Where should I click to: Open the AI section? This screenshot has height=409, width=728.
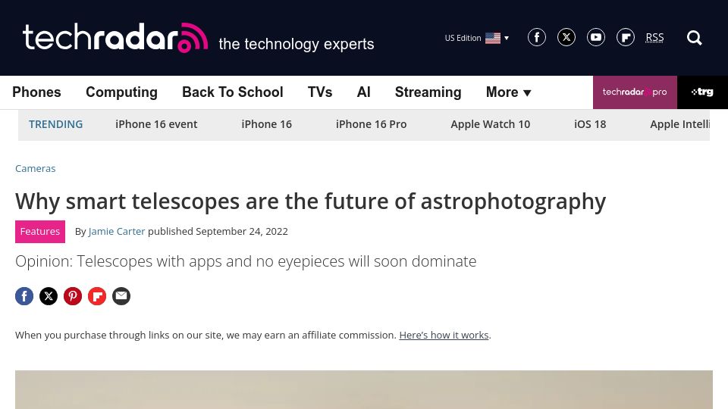363,92
